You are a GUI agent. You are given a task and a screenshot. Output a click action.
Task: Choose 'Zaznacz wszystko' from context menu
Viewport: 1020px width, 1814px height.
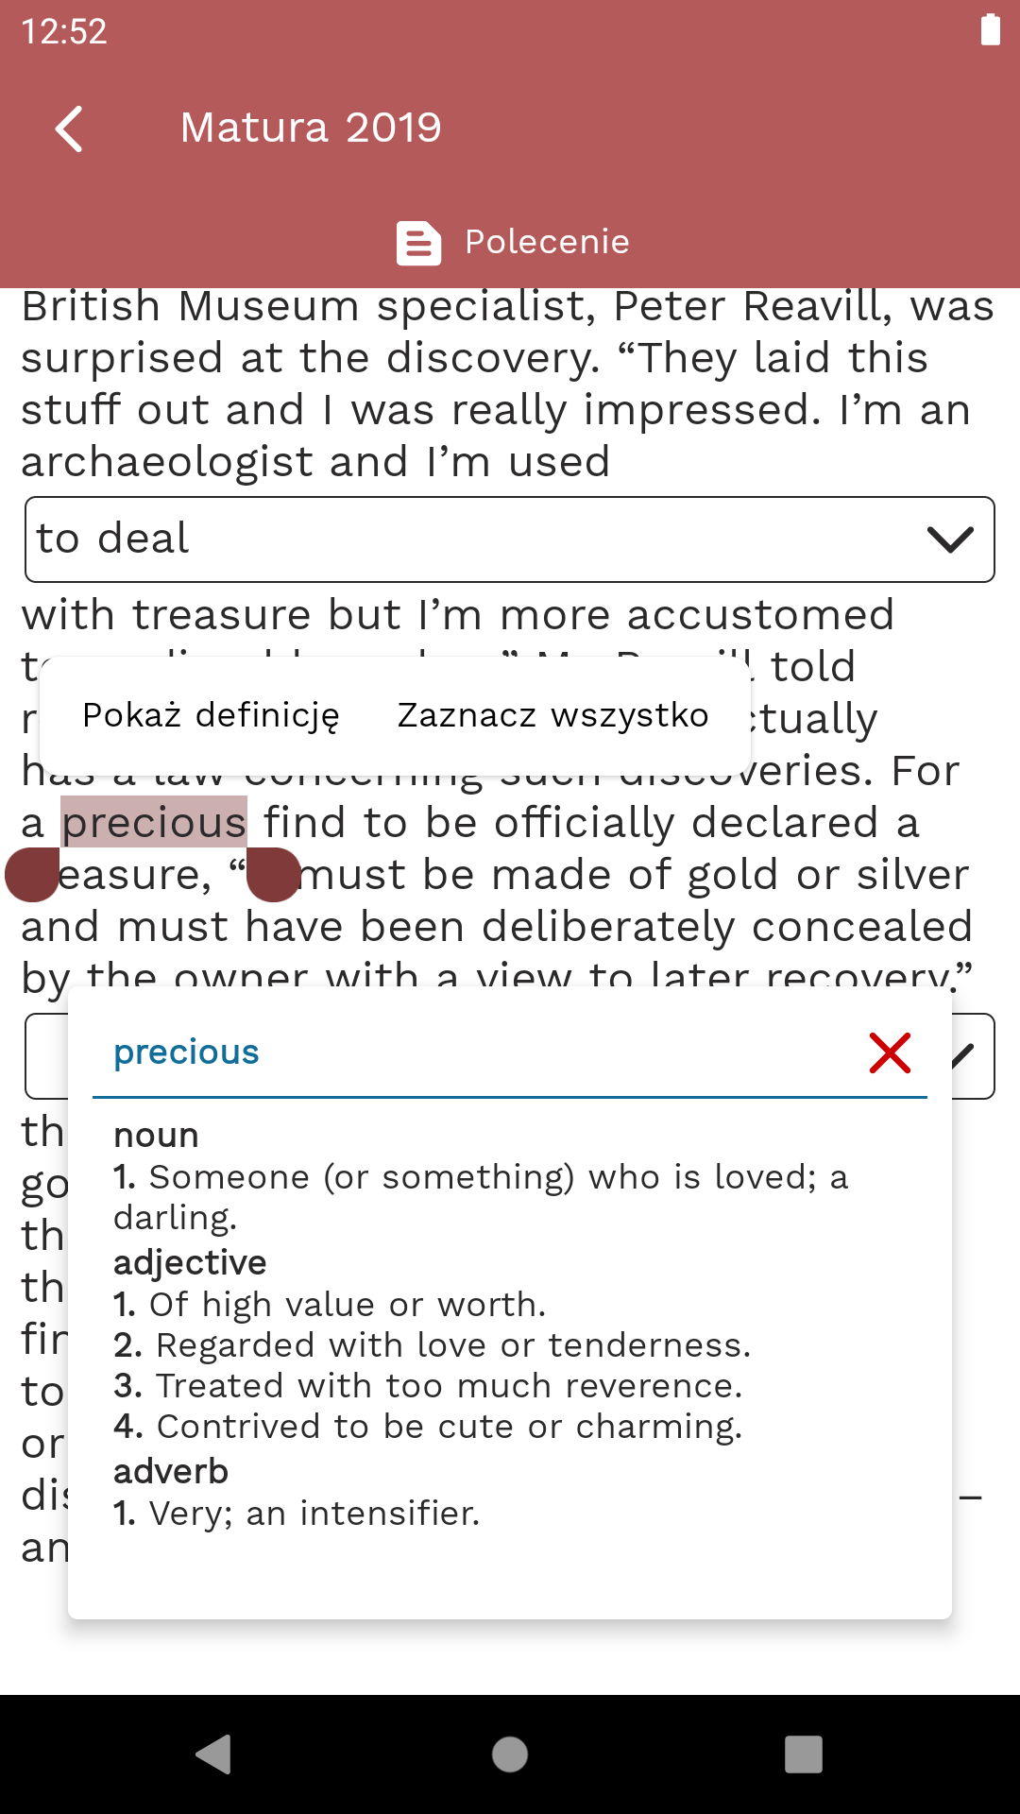click(552, 715)
